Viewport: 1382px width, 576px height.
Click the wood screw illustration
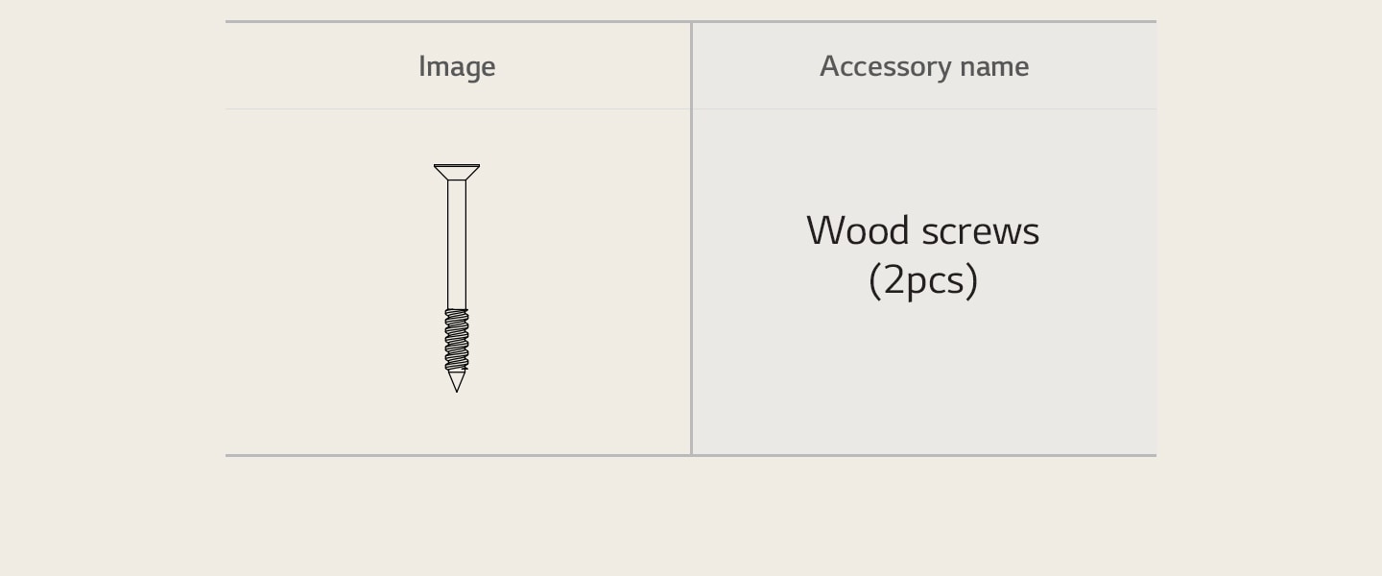point(457,277)
